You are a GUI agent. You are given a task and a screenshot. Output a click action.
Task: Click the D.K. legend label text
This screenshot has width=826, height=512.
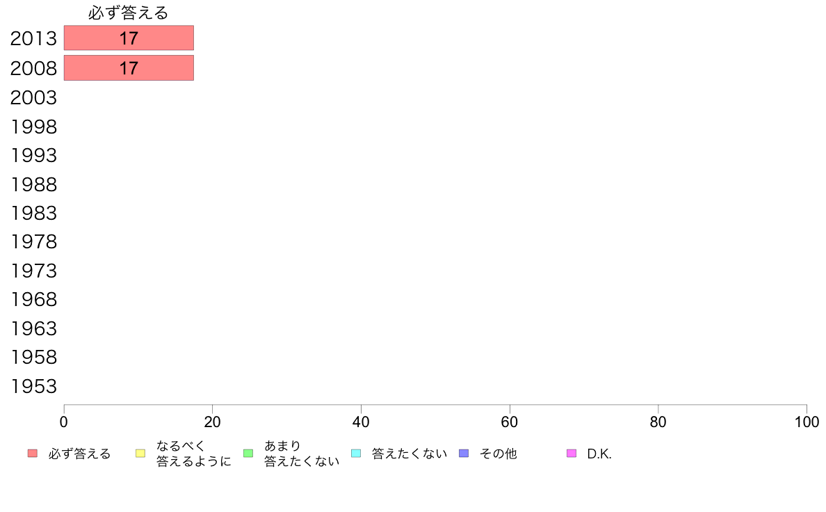[x=599, y=454]
